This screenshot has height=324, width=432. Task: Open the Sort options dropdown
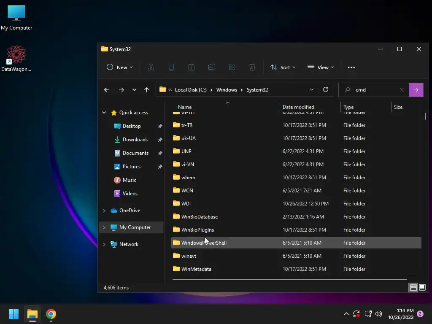click(x=283, y=67)
